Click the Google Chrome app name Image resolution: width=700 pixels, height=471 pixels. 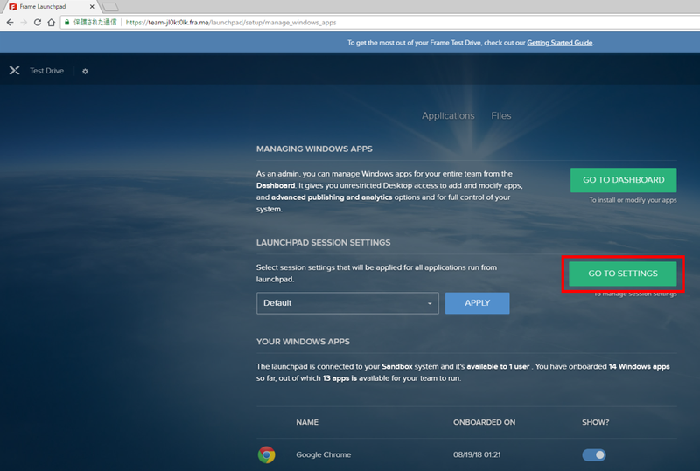pos(323,454)
